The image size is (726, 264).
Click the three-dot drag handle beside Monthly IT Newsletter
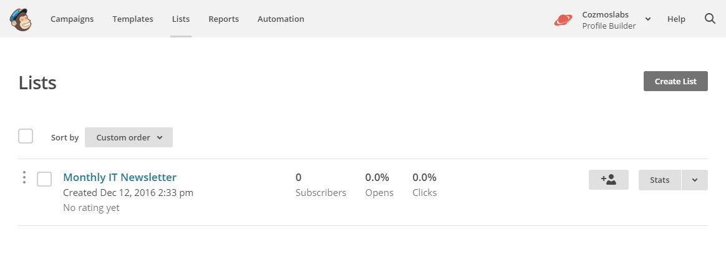(x=24, y=177)
